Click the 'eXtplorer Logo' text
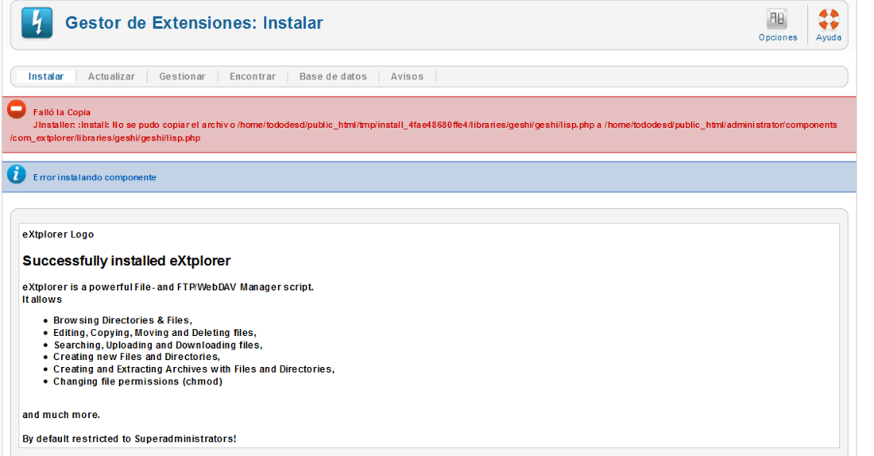Viewport: 874px width, 456px height. point(58,234)
